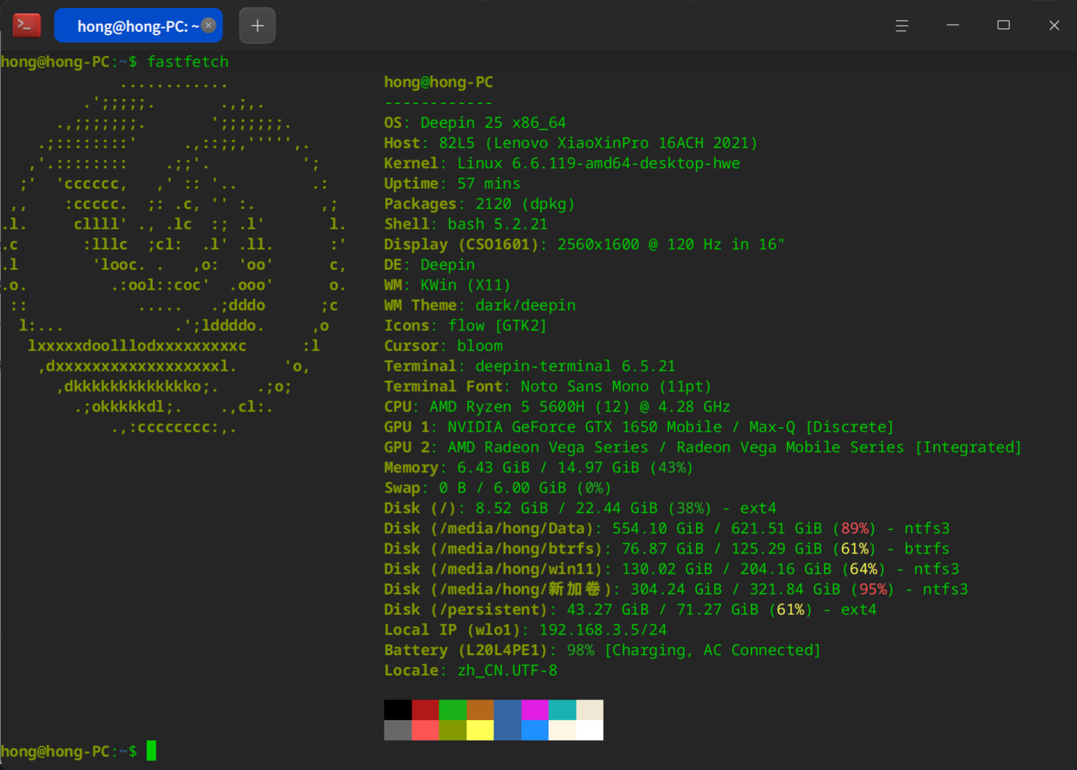
Task: Click the "Swap: 0 B / 6.00 GiB" line
Action: point(498,488)
